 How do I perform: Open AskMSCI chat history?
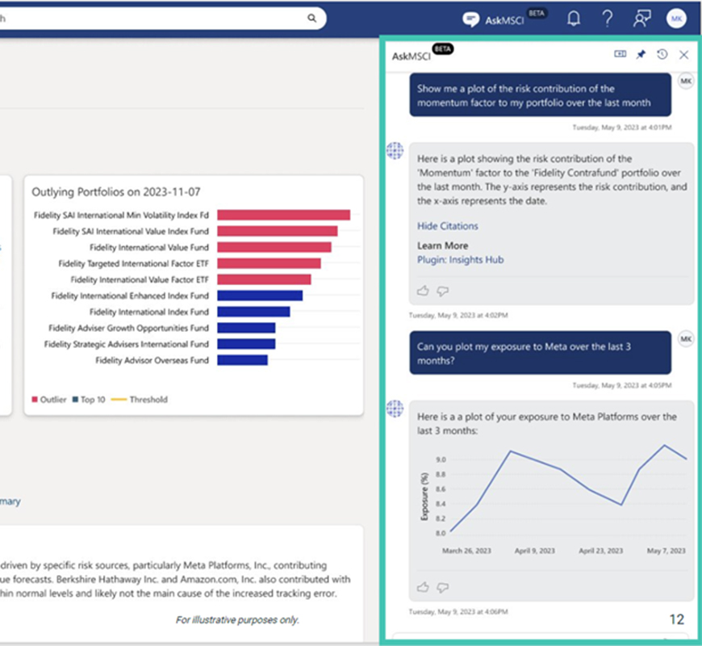coord(662,54)
